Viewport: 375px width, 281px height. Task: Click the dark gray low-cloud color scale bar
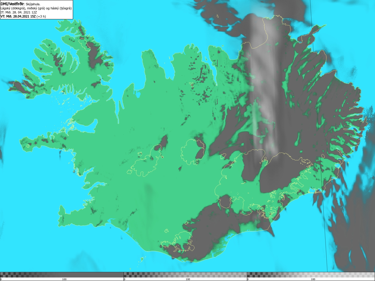pos(62,275)
